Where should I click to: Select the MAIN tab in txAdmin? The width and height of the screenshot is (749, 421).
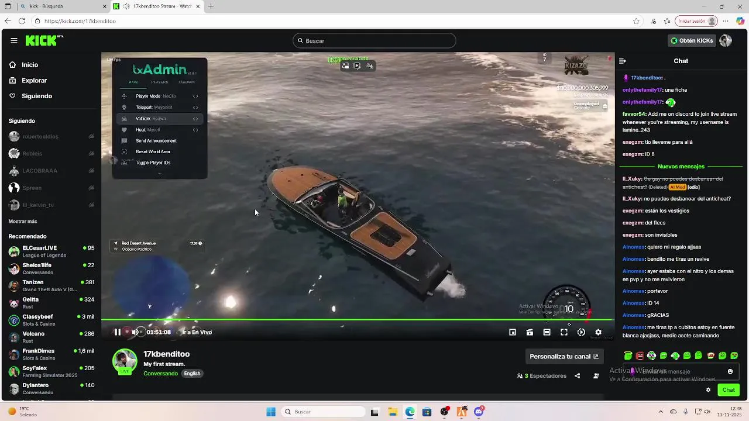[x=133, y=82]
